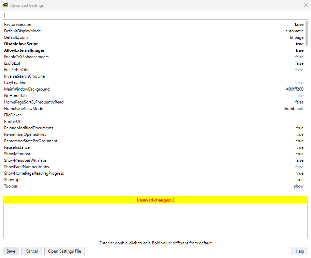Click the 'false' value of EscToExit
Viewport: 311px width, 258px height.
tap(299, 63)
